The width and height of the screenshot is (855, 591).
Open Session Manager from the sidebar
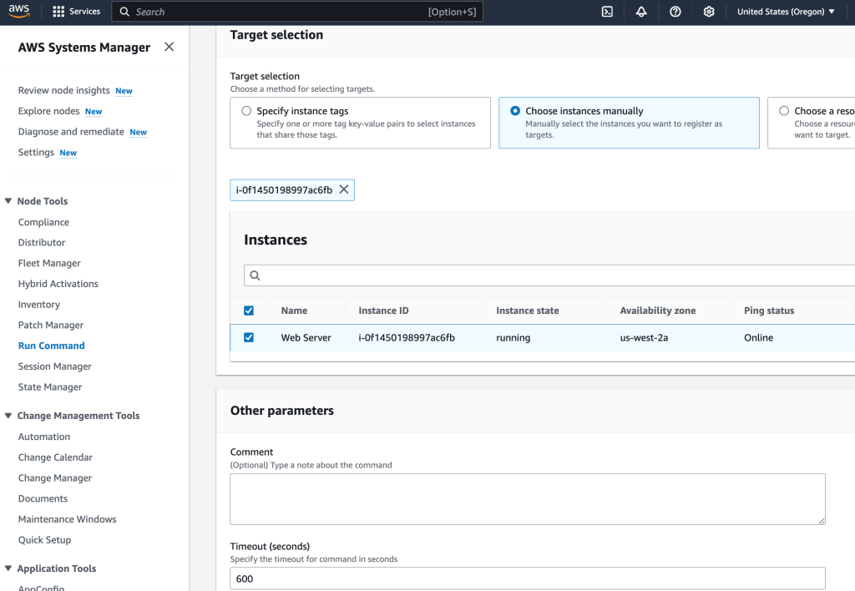55,366
